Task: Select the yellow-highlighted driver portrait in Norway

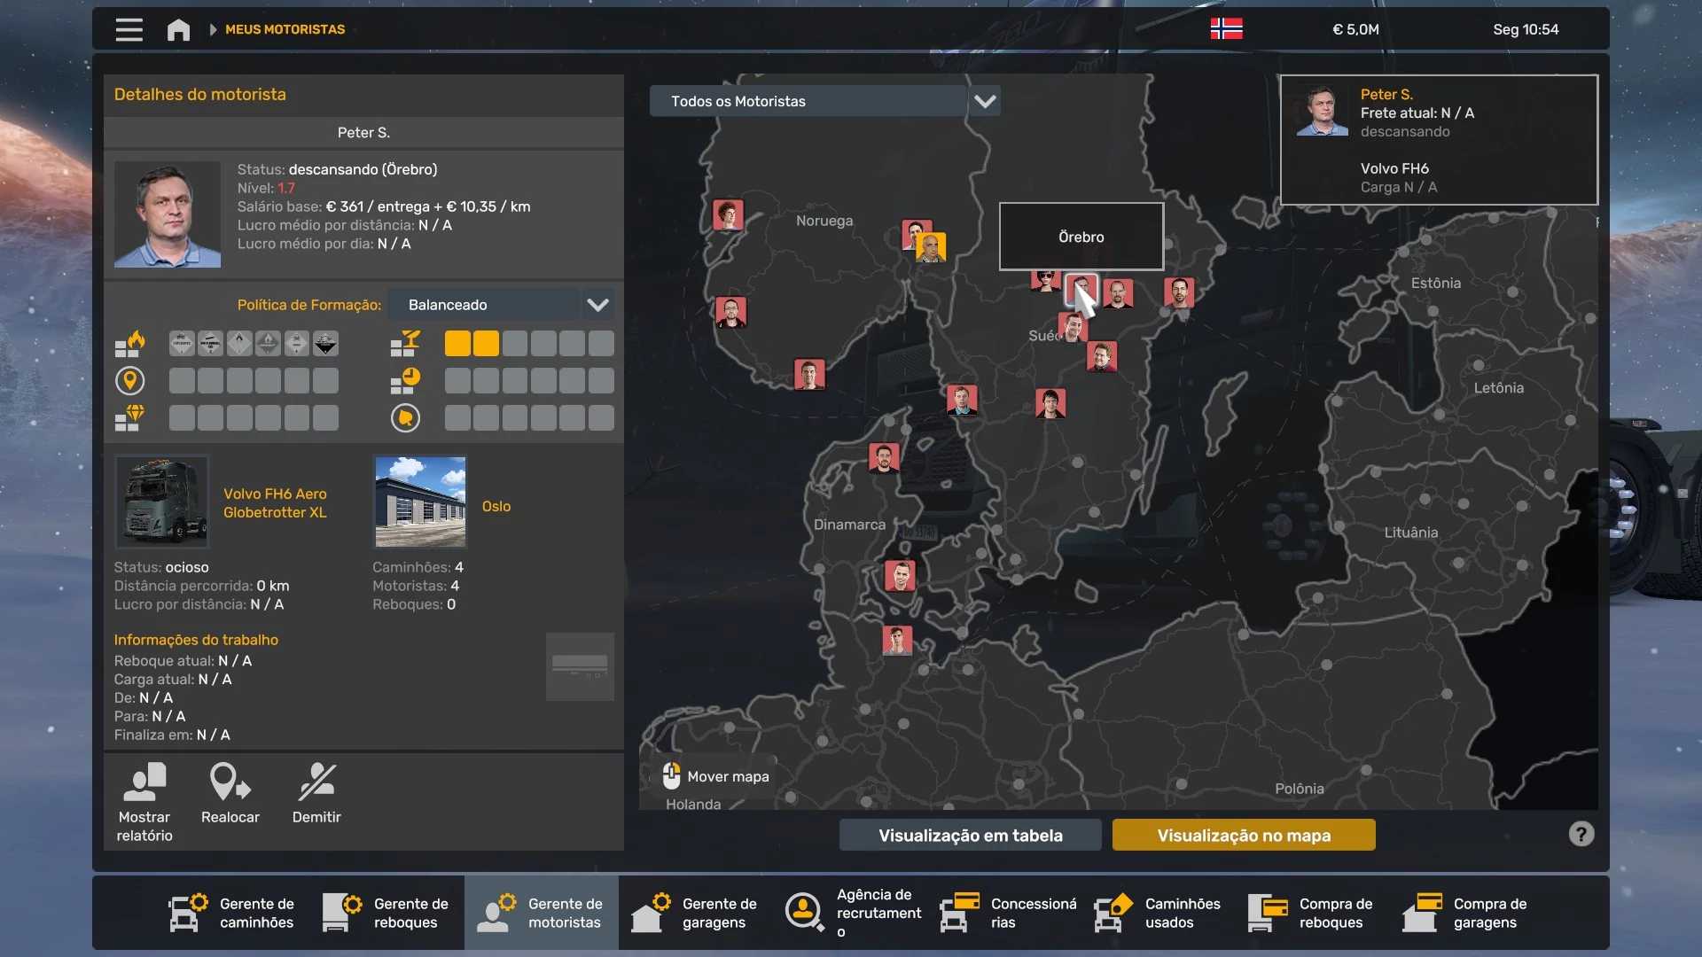Action: click(931, 247)
